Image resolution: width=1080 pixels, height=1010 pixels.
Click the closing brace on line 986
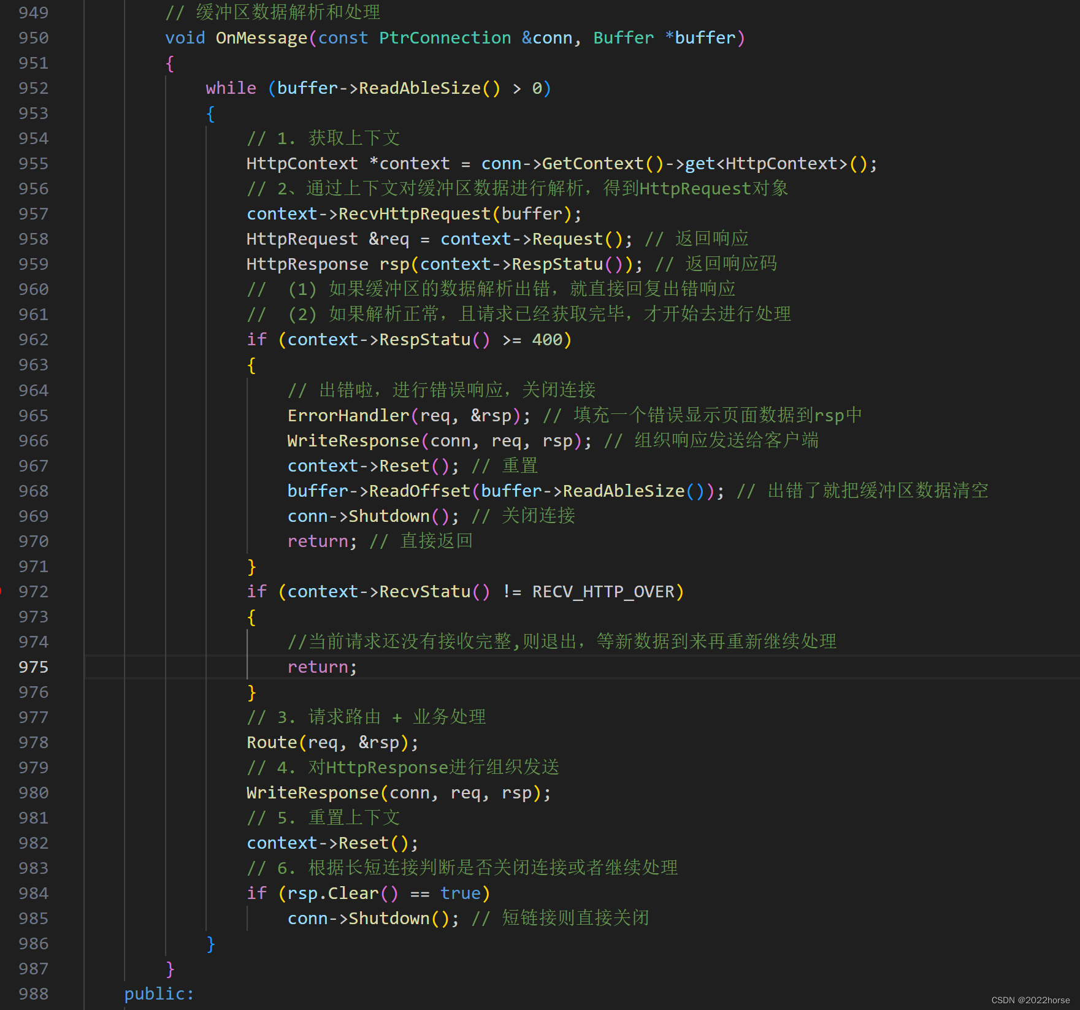point(210,944)
